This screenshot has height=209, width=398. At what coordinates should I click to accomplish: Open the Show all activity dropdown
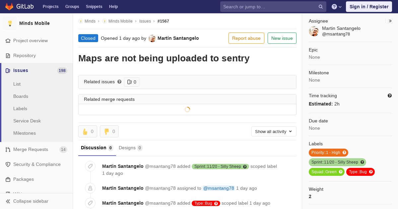click(x=274, y=131)
